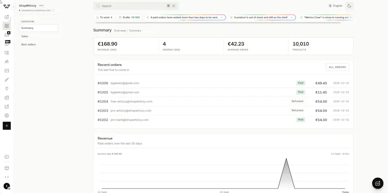Open the sparkle assistant icon atop the sidebar
The height and width of the screenshot is (193, 388).
(7, 17)
